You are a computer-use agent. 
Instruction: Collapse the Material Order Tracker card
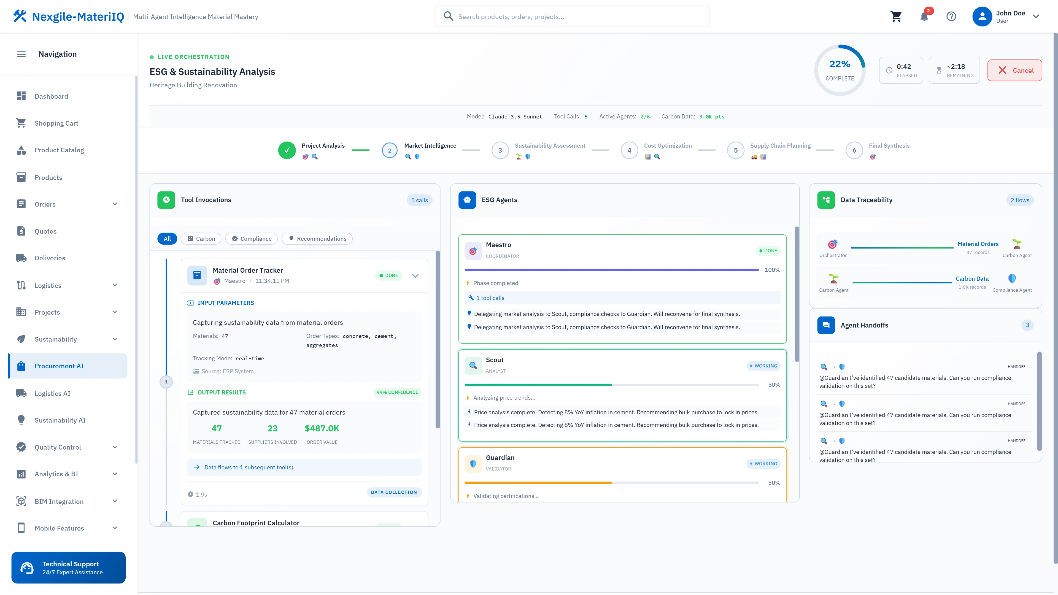click(x=415, y=275)
